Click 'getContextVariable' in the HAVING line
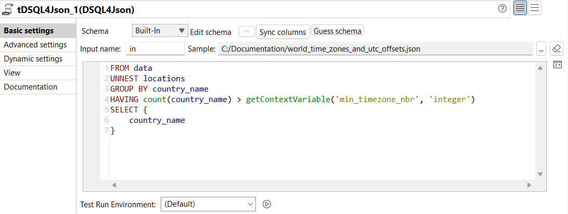This screenshot has height=214, width=568. click(288, 99)
